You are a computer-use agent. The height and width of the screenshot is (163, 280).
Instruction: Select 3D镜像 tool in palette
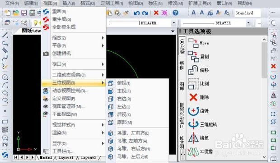[x=200, y=152]
